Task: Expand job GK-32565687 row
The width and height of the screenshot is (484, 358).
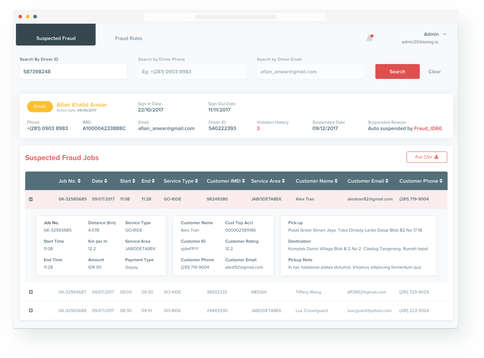Action: [31, 292]
